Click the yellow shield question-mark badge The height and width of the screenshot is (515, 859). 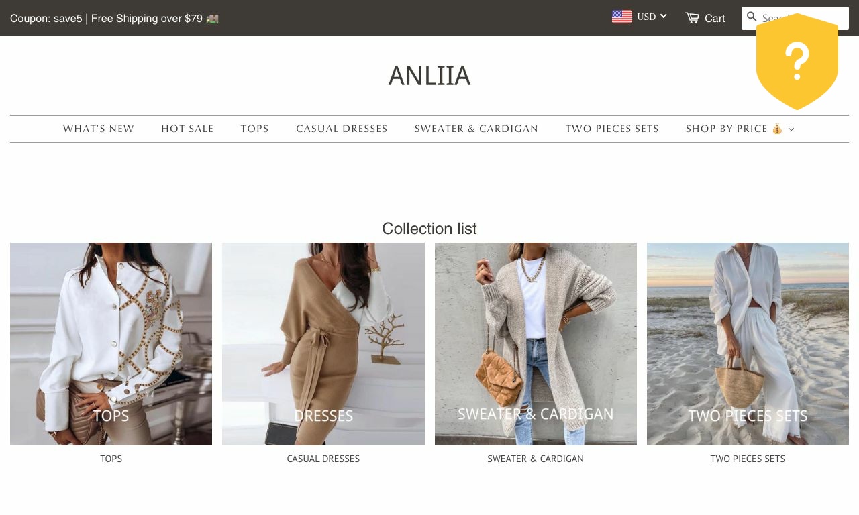(x=797, y=62)
